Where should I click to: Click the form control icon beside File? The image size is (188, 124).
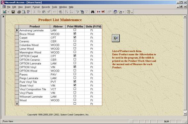(x=4, y=7)
